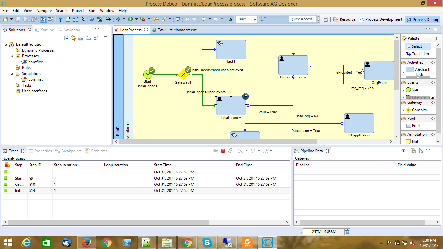Expand the Palette panel arrow

point(437,38)
